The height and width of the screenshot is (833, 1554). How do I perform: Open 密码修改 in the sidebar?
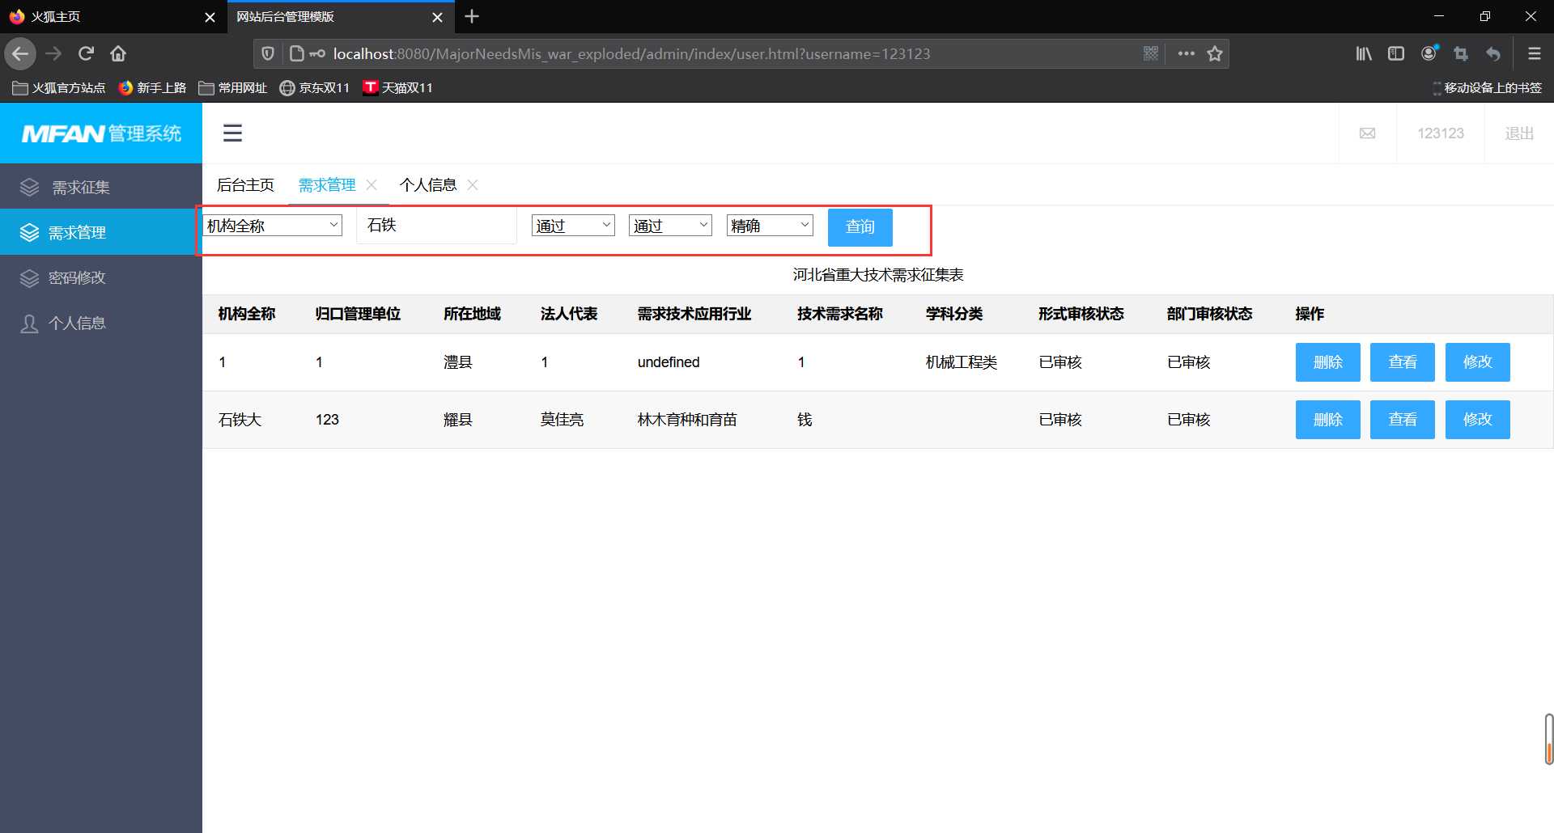(101, 277)
